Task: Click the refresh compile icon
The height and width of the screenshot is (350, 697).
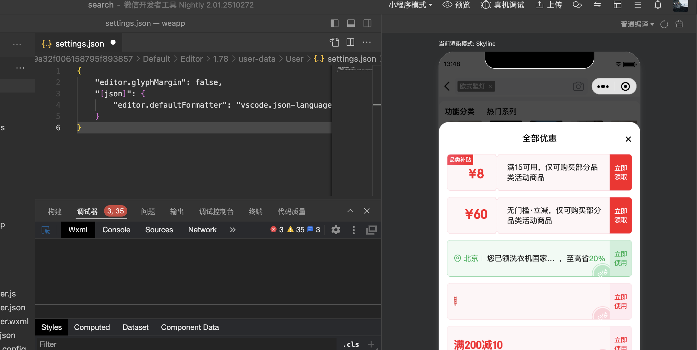Action: pos(664,24)
